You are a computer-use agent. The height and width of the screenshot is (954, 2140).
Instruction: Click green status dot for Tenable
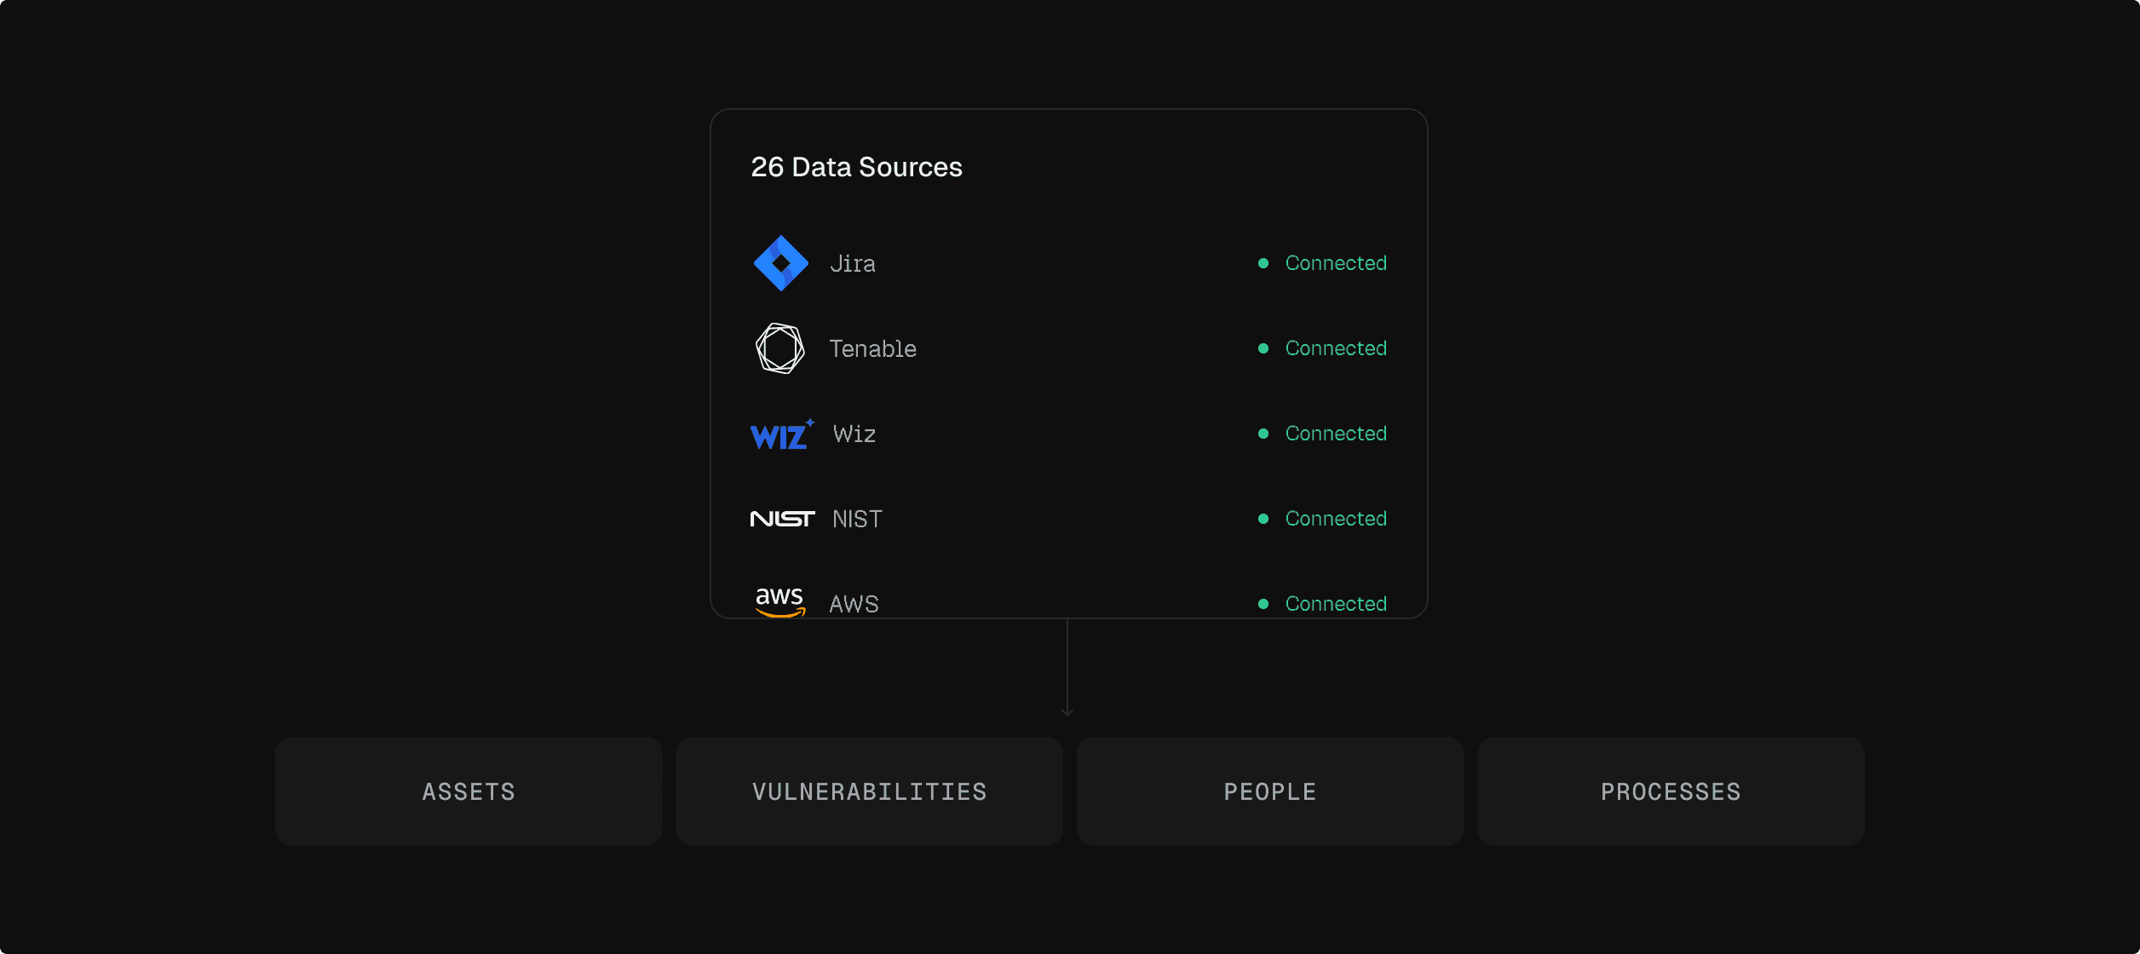click(1263, 348)
